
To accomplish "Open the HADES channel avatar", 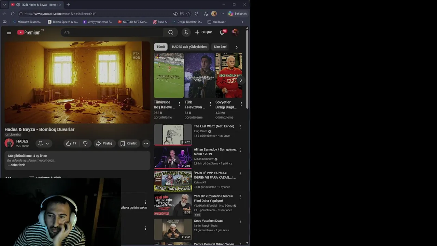I will 9,143.
